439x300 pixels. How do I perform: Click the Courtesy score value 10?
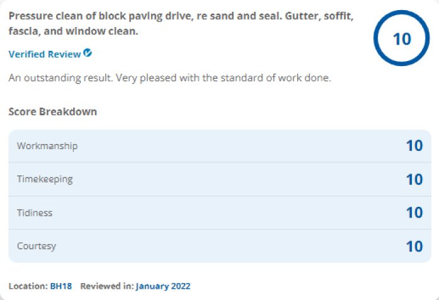[x=414, y=246]
